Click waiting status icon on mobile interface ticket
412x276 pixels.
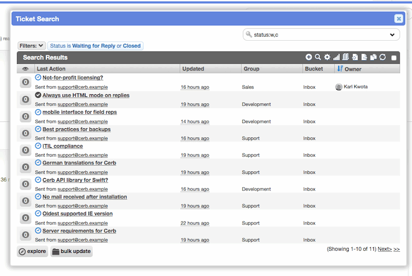coord(38,112)
